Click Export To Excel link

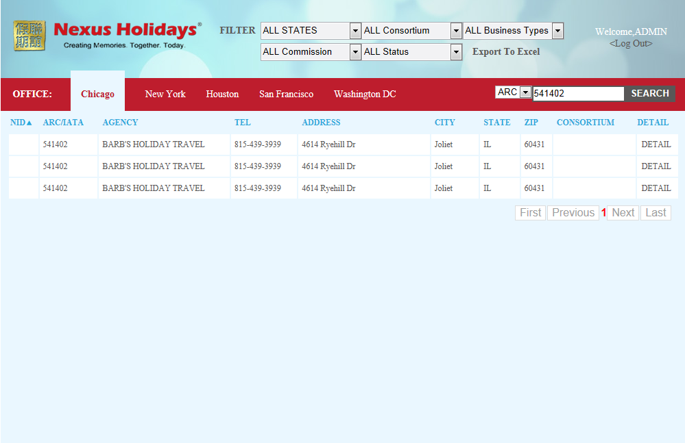[x=506, y=51]
